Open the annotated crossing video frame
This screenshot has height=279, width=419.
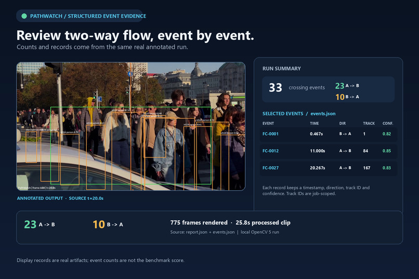[131, 126]
